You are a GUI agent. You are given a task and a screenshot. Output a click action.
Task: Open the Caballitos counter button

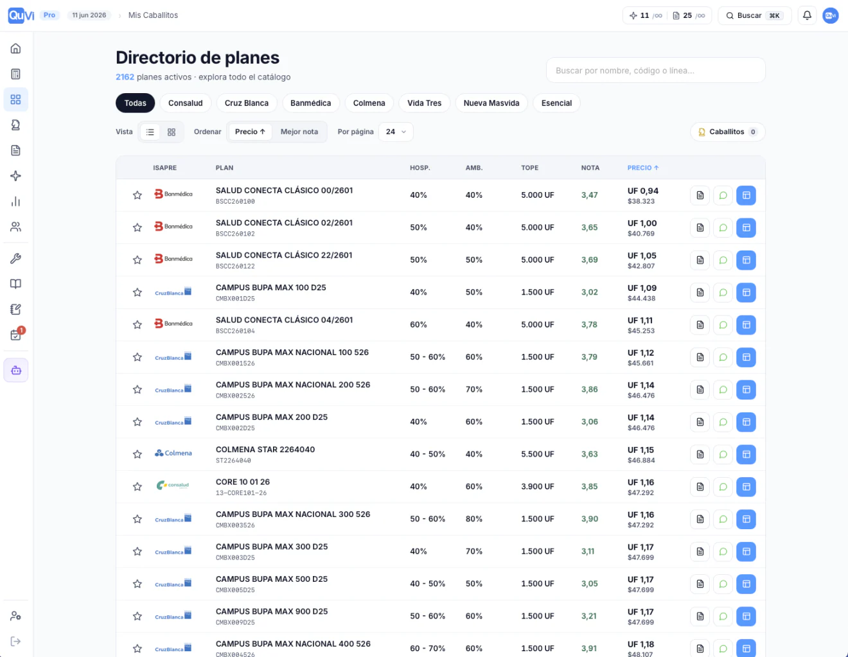(x=728, y=132)
